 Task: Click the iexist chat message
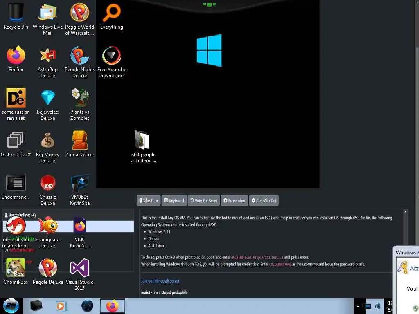click(164, 292)
